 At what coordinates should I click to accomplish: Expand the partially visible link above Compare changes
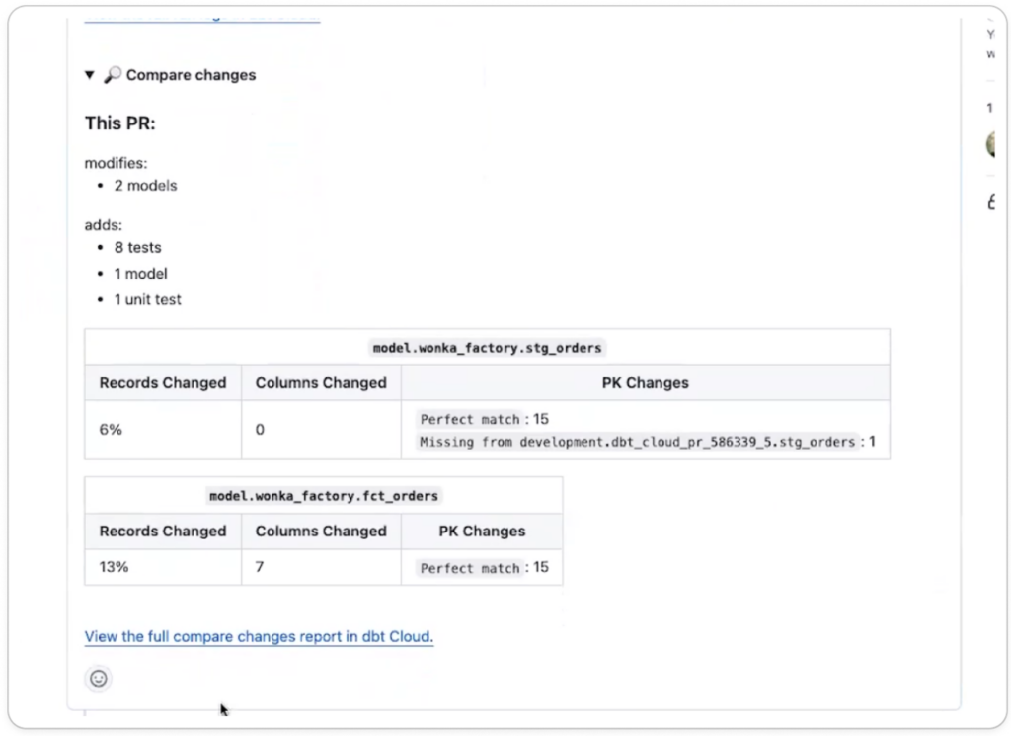coord(201,15)
